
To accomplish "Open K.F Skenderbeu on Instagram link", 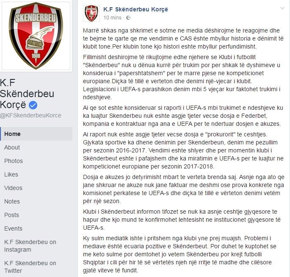I will pos(30,246).
